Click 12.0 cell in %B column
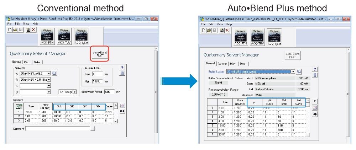This screenshot has height=150, width=356. click(x=72, y=120)
